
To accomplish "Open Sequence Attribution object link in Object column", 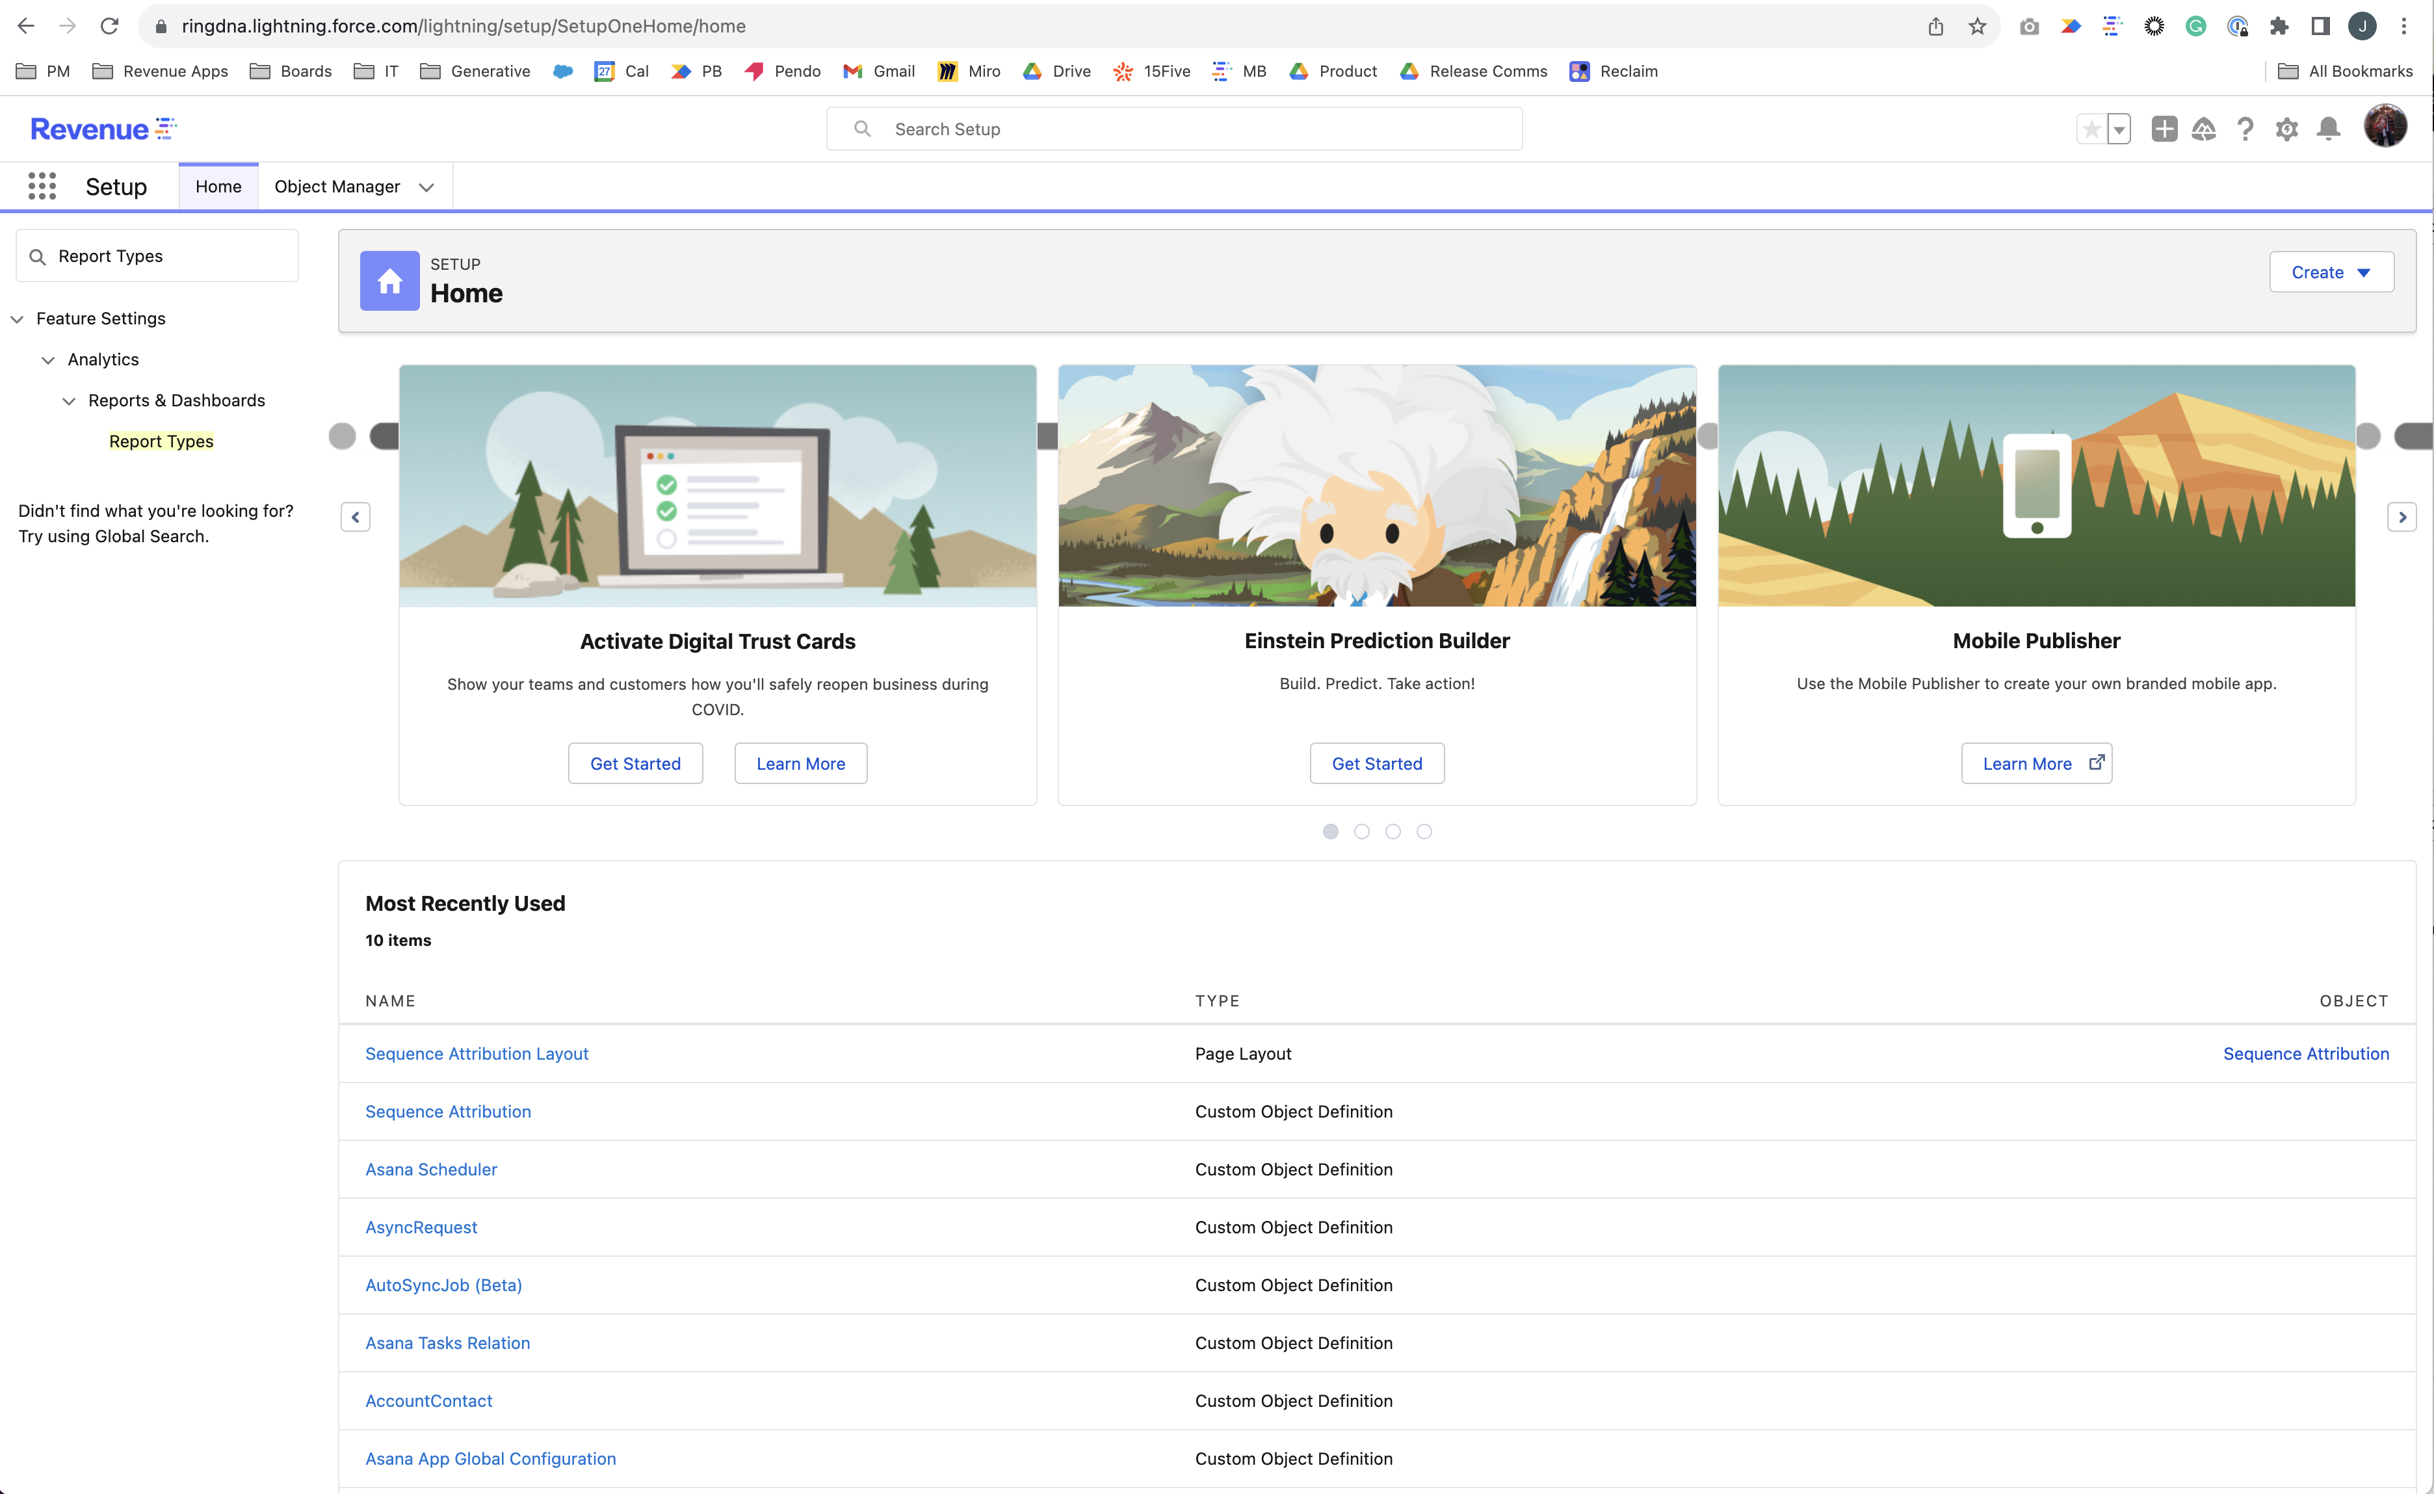I will pyautogui.click(x=2305, y=1055).
